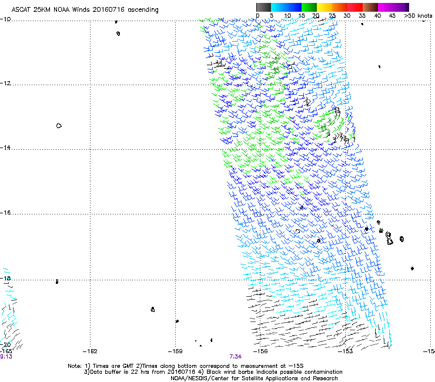Screen dimensions: 435x382
Task: Click the island outline near -163 longitude, -13 latitude
Action: [59, 126]
